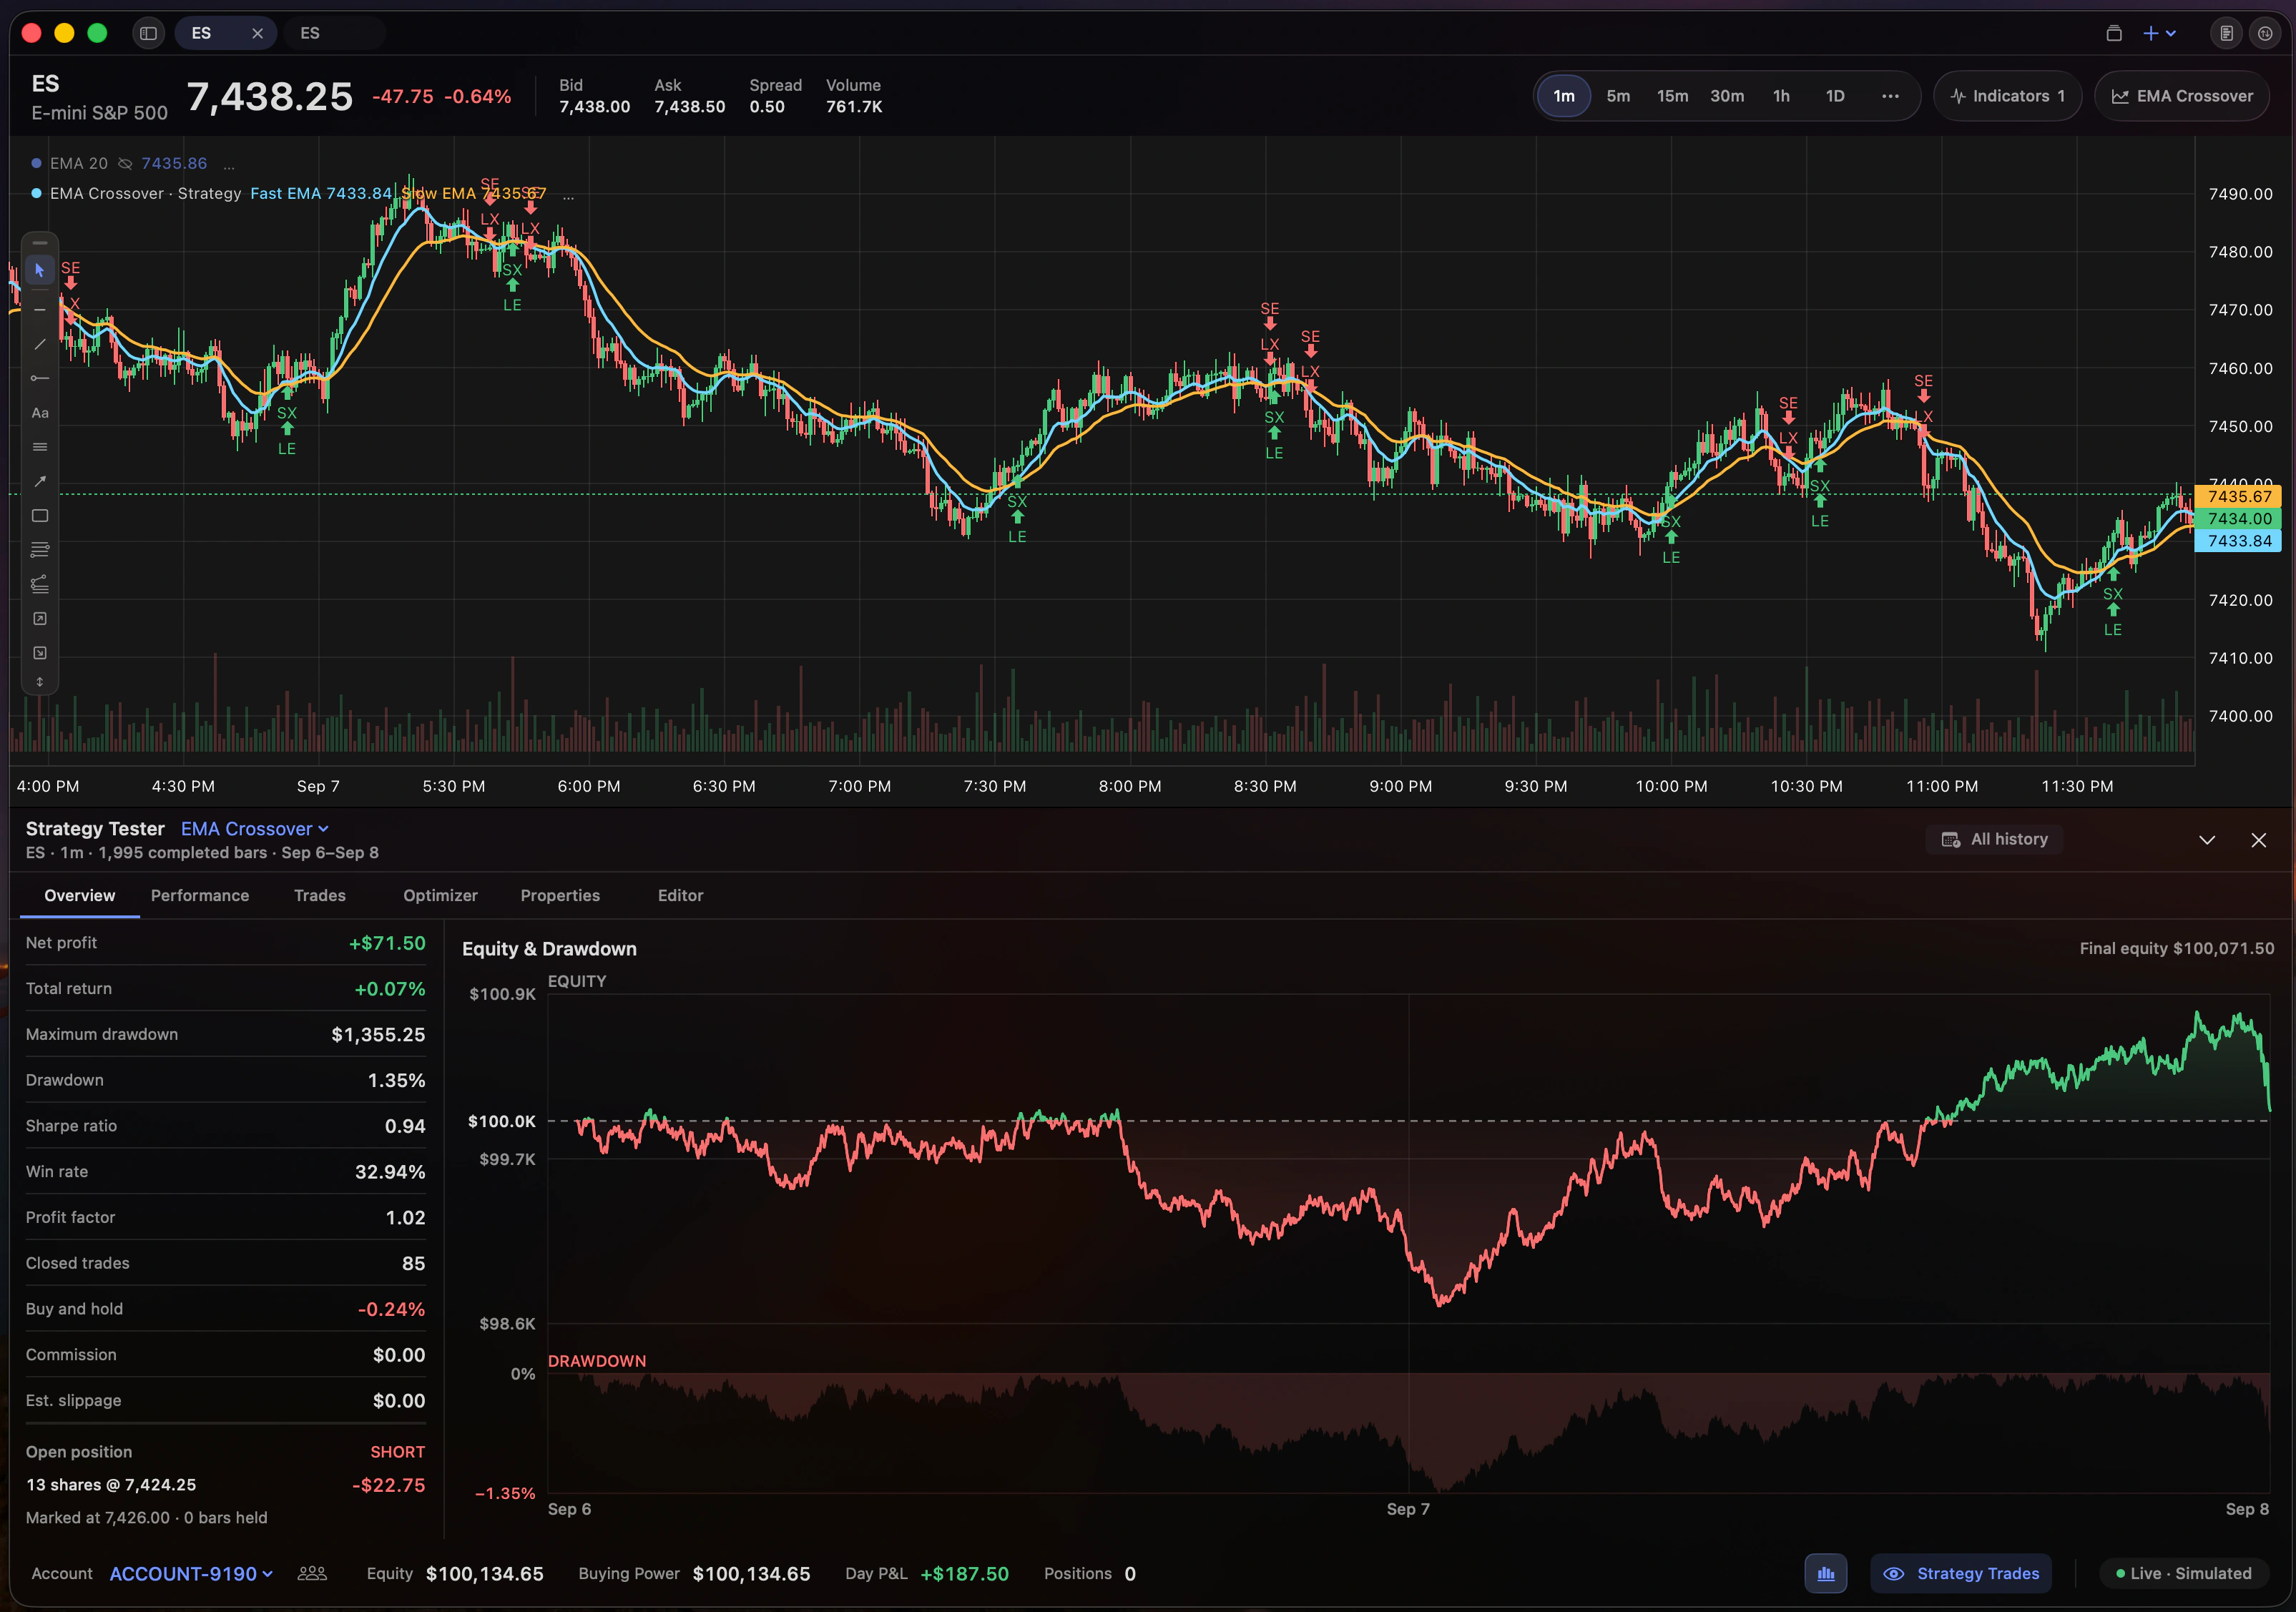Click the vertical measure arrows tool
2296x1612 pixels.
tap(40, 682)
